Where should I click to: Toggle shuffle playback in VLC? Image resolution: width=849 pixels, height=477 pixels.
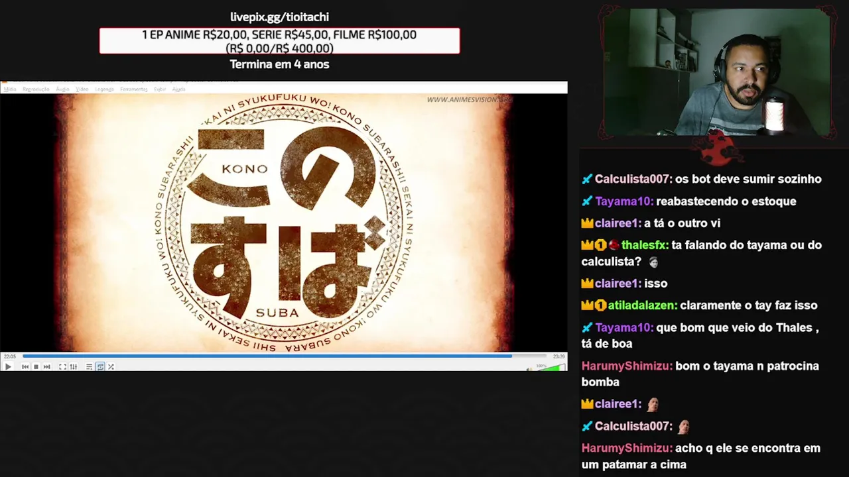tap(111, 366)
